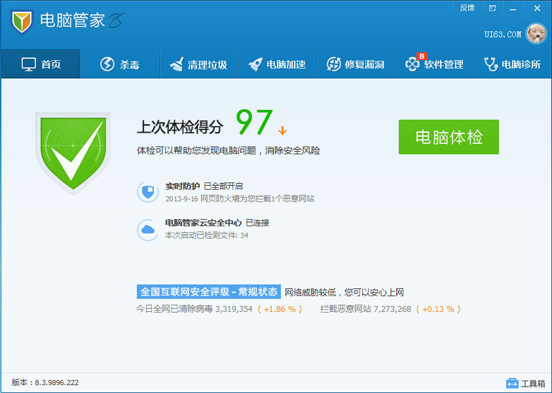Image resolution: width=552 pixels, height=393 pixels.
Task: Click the 网页防火墙 interception record text
Action: [x=240, y=199]
